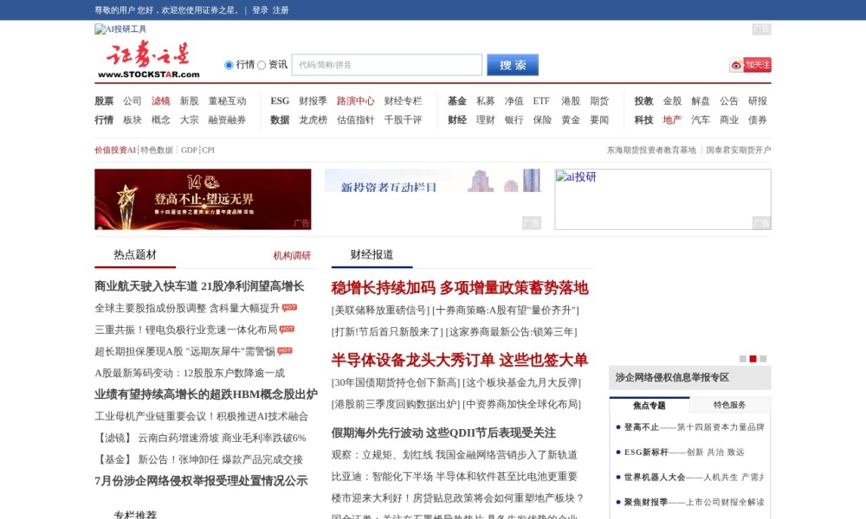This screenshot has height=519, width=866.
Task: Open 业绩有望持续高增长的超跌HBM概念股 article
Action: coord(206,394)
